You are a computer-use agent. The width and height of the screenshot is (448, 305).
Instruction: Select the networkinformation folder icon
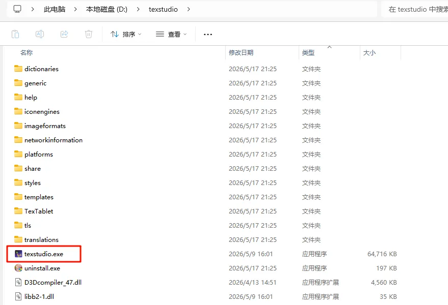(x=18, y=140)
